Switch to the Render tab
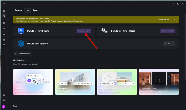This screenshot has height=110, width=186. [x=18, y=10]
